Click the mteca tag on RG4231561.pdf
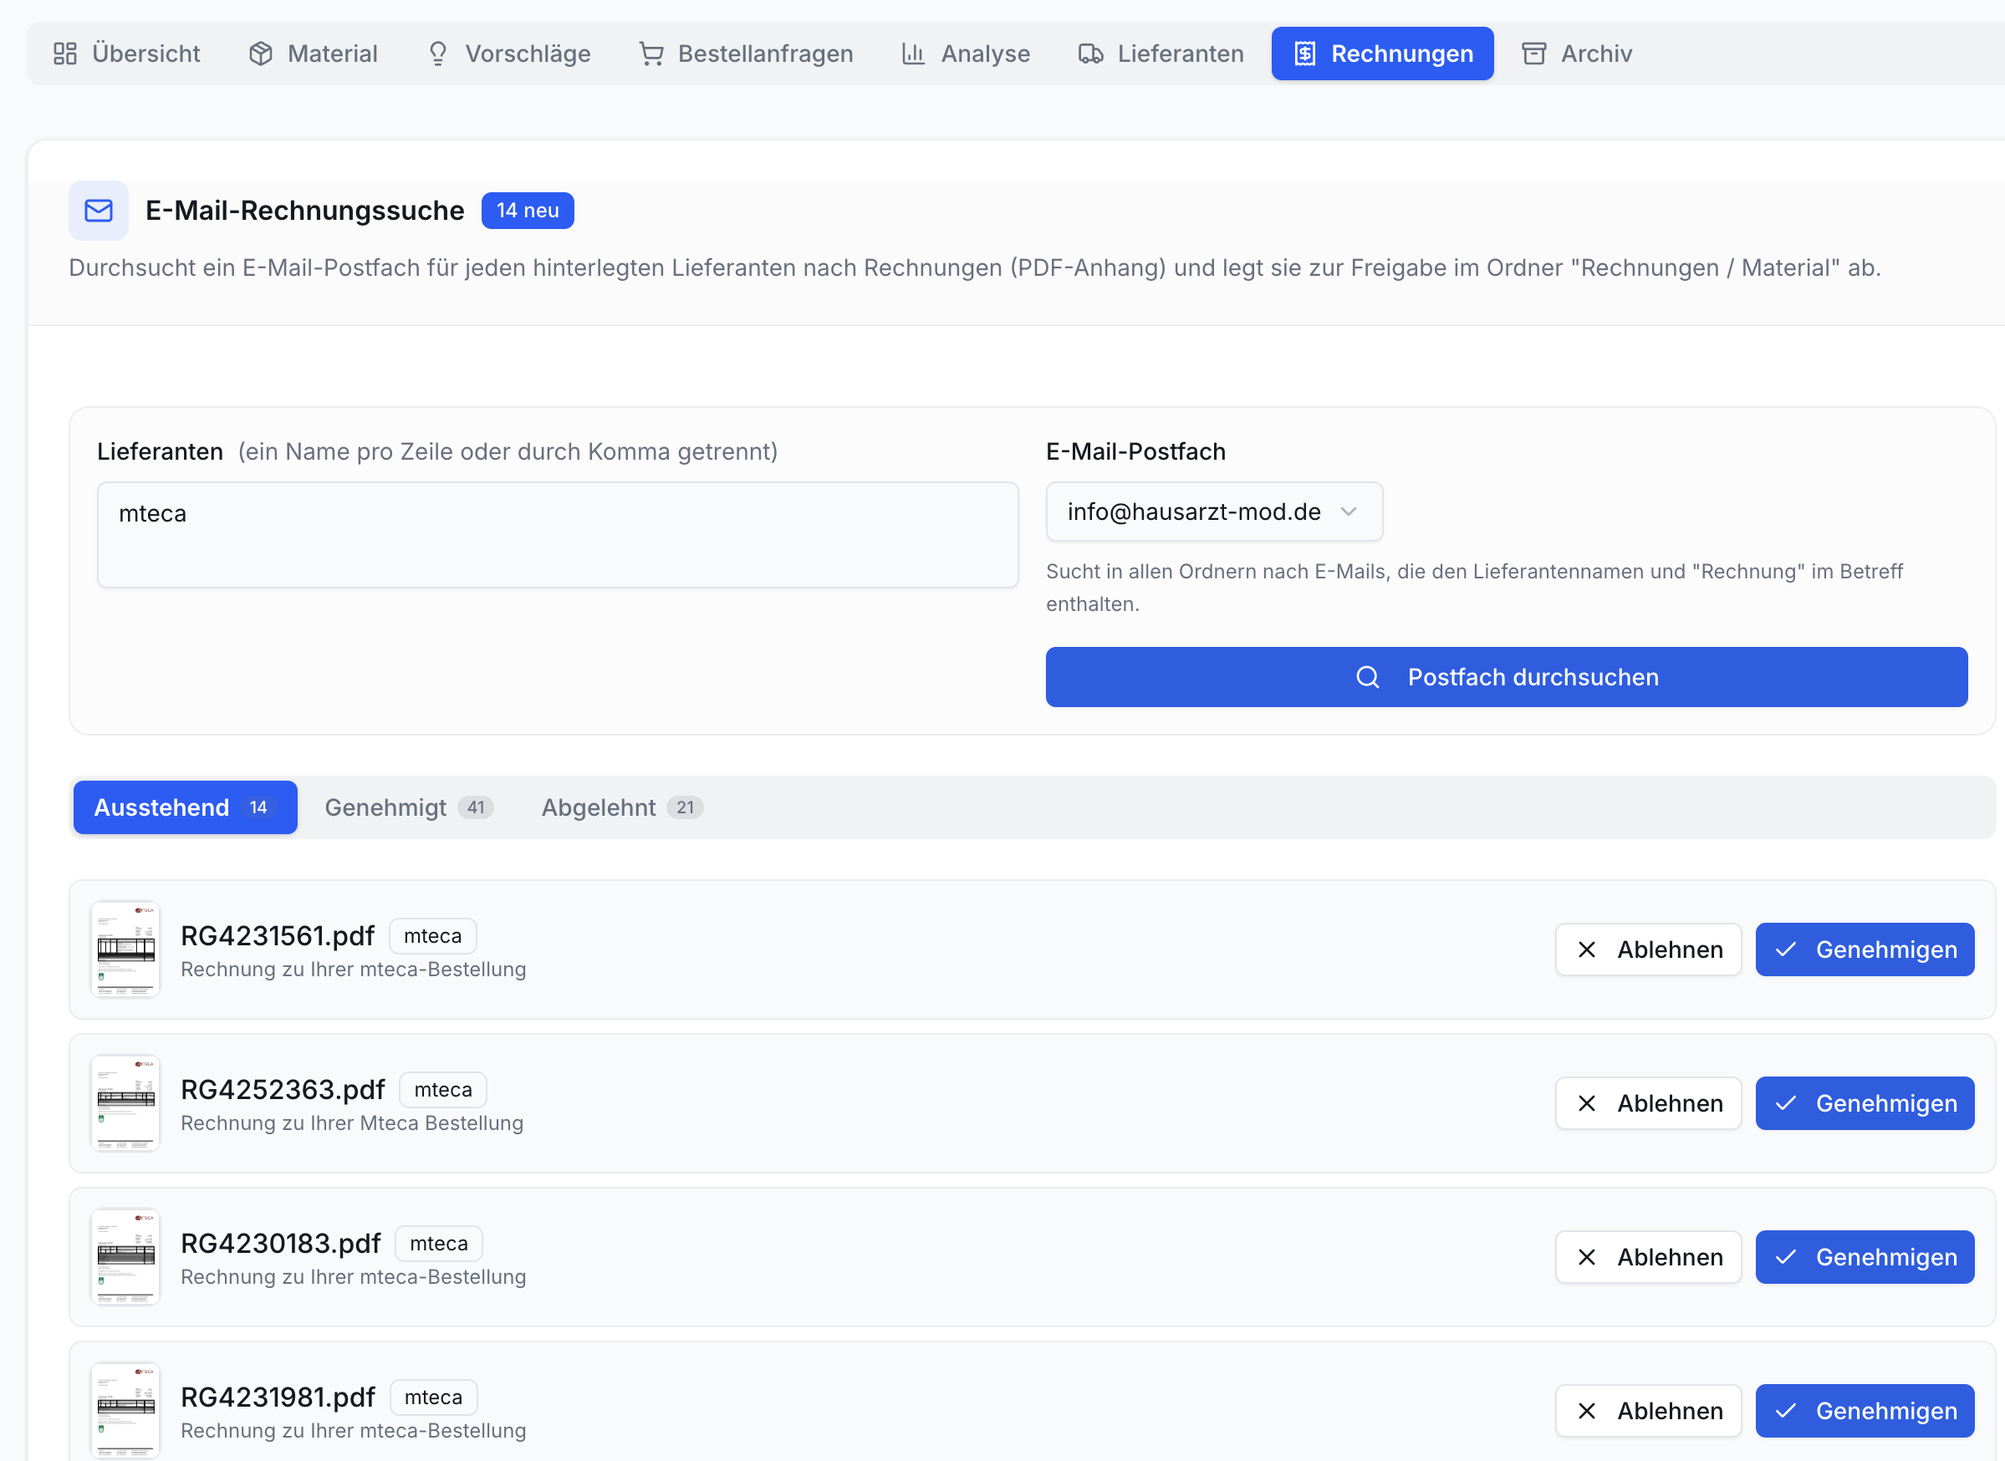Screen dimensions: 2005x1461 [x=432, y=937]
